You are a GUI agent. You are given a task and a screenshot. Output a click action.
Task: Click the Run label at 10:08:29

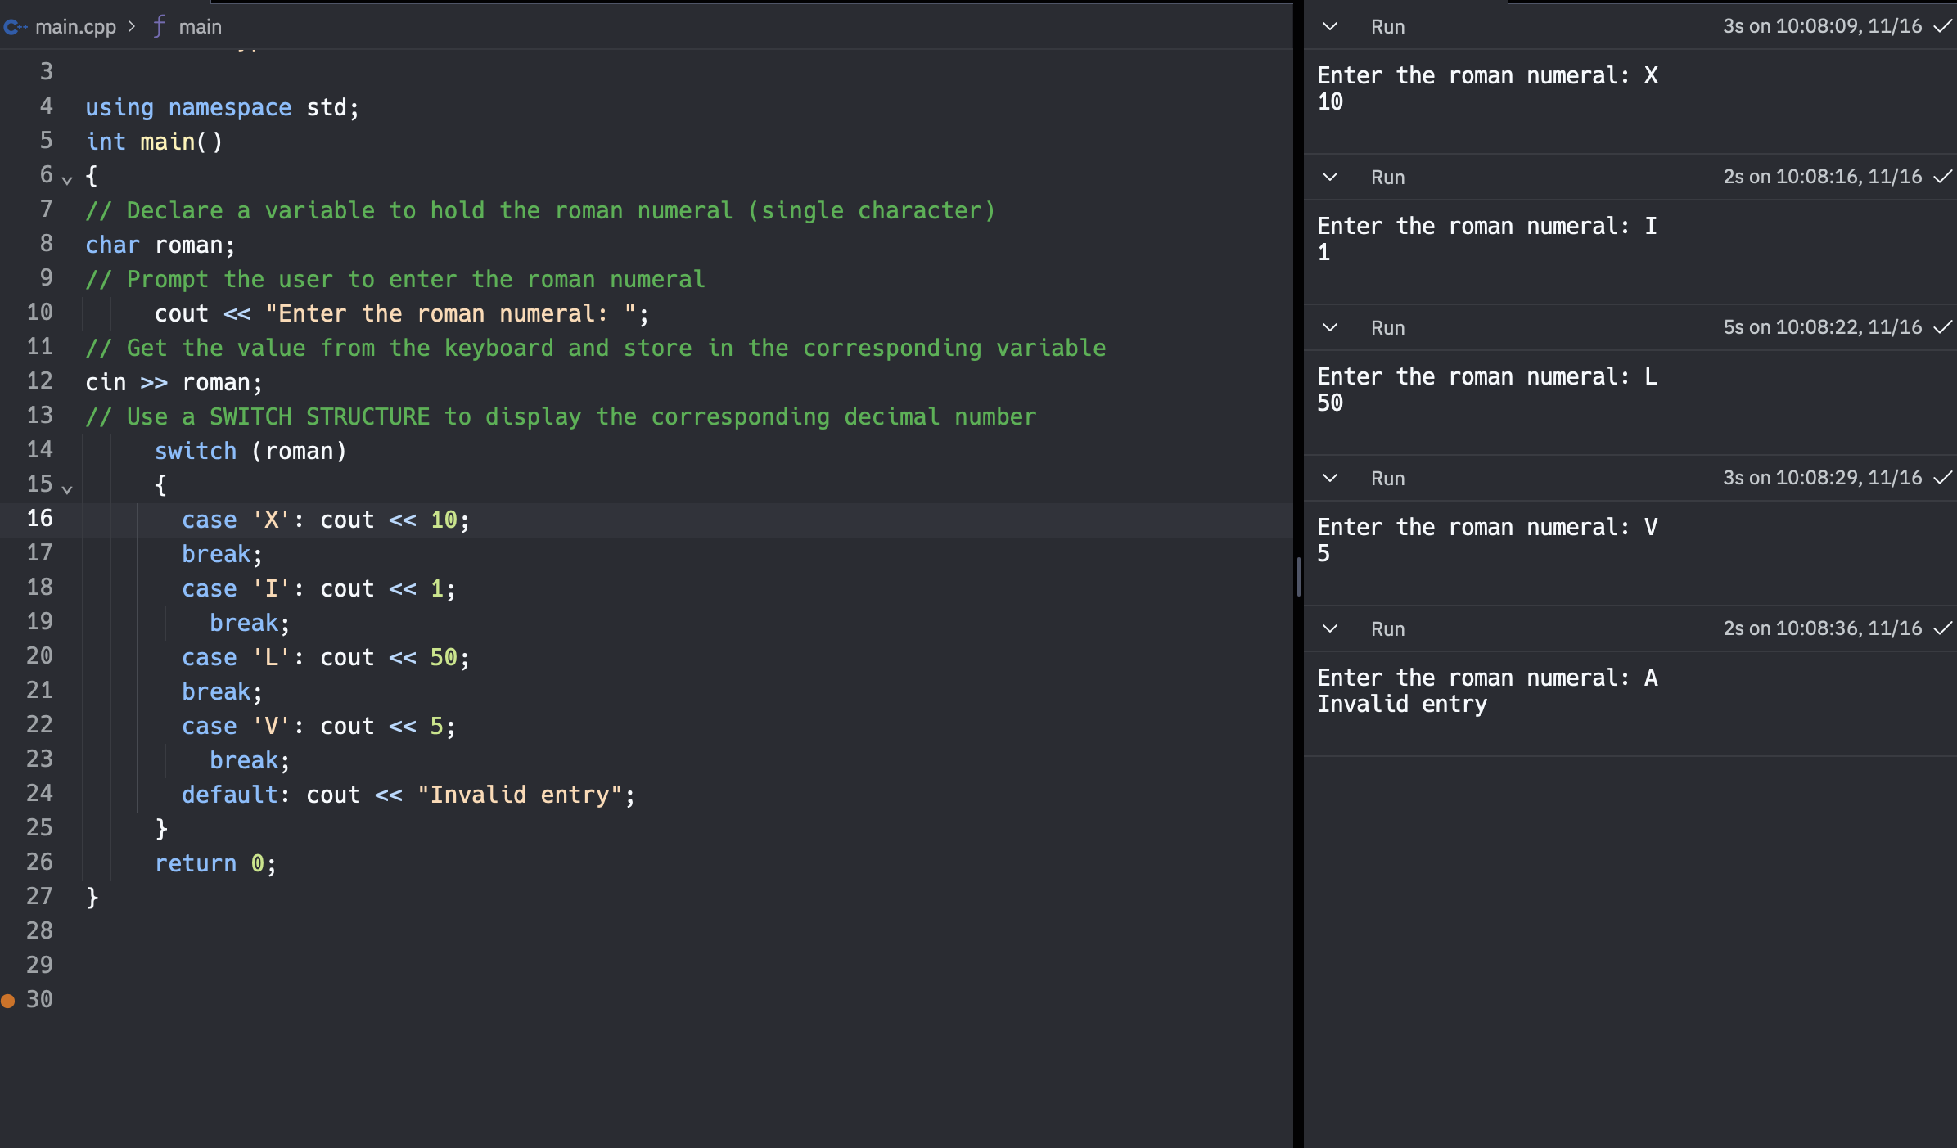[x=1387, y=479]
